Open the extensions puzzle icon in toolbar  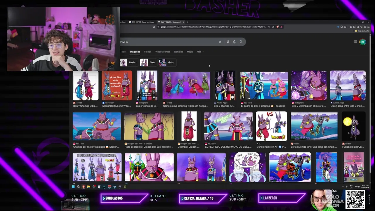[x=342, y=27]
